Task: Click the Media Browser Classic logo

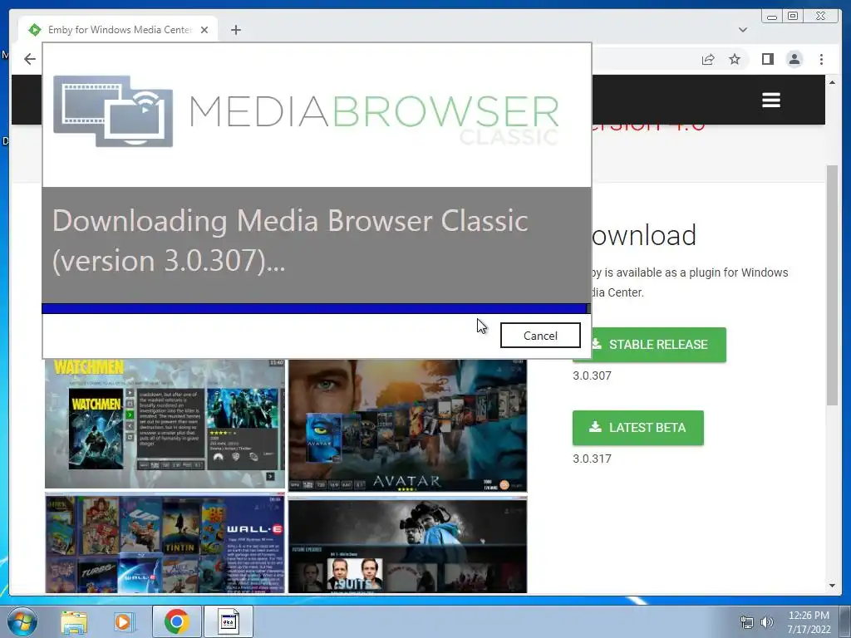Action: click(x=306, y=111)
